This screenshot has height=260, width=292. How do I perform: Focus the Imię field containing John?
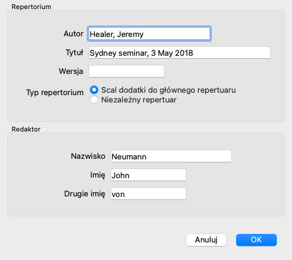[x=148, y=175]
